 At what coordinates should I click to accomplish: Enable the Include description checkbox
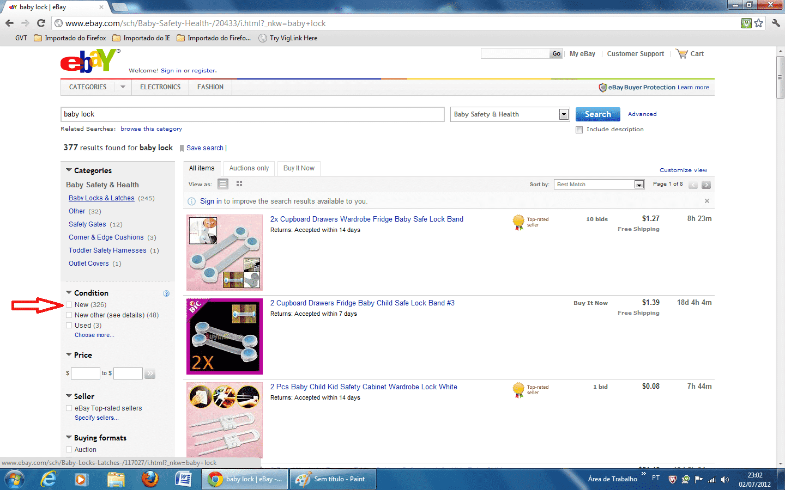(x=579, y=130)
